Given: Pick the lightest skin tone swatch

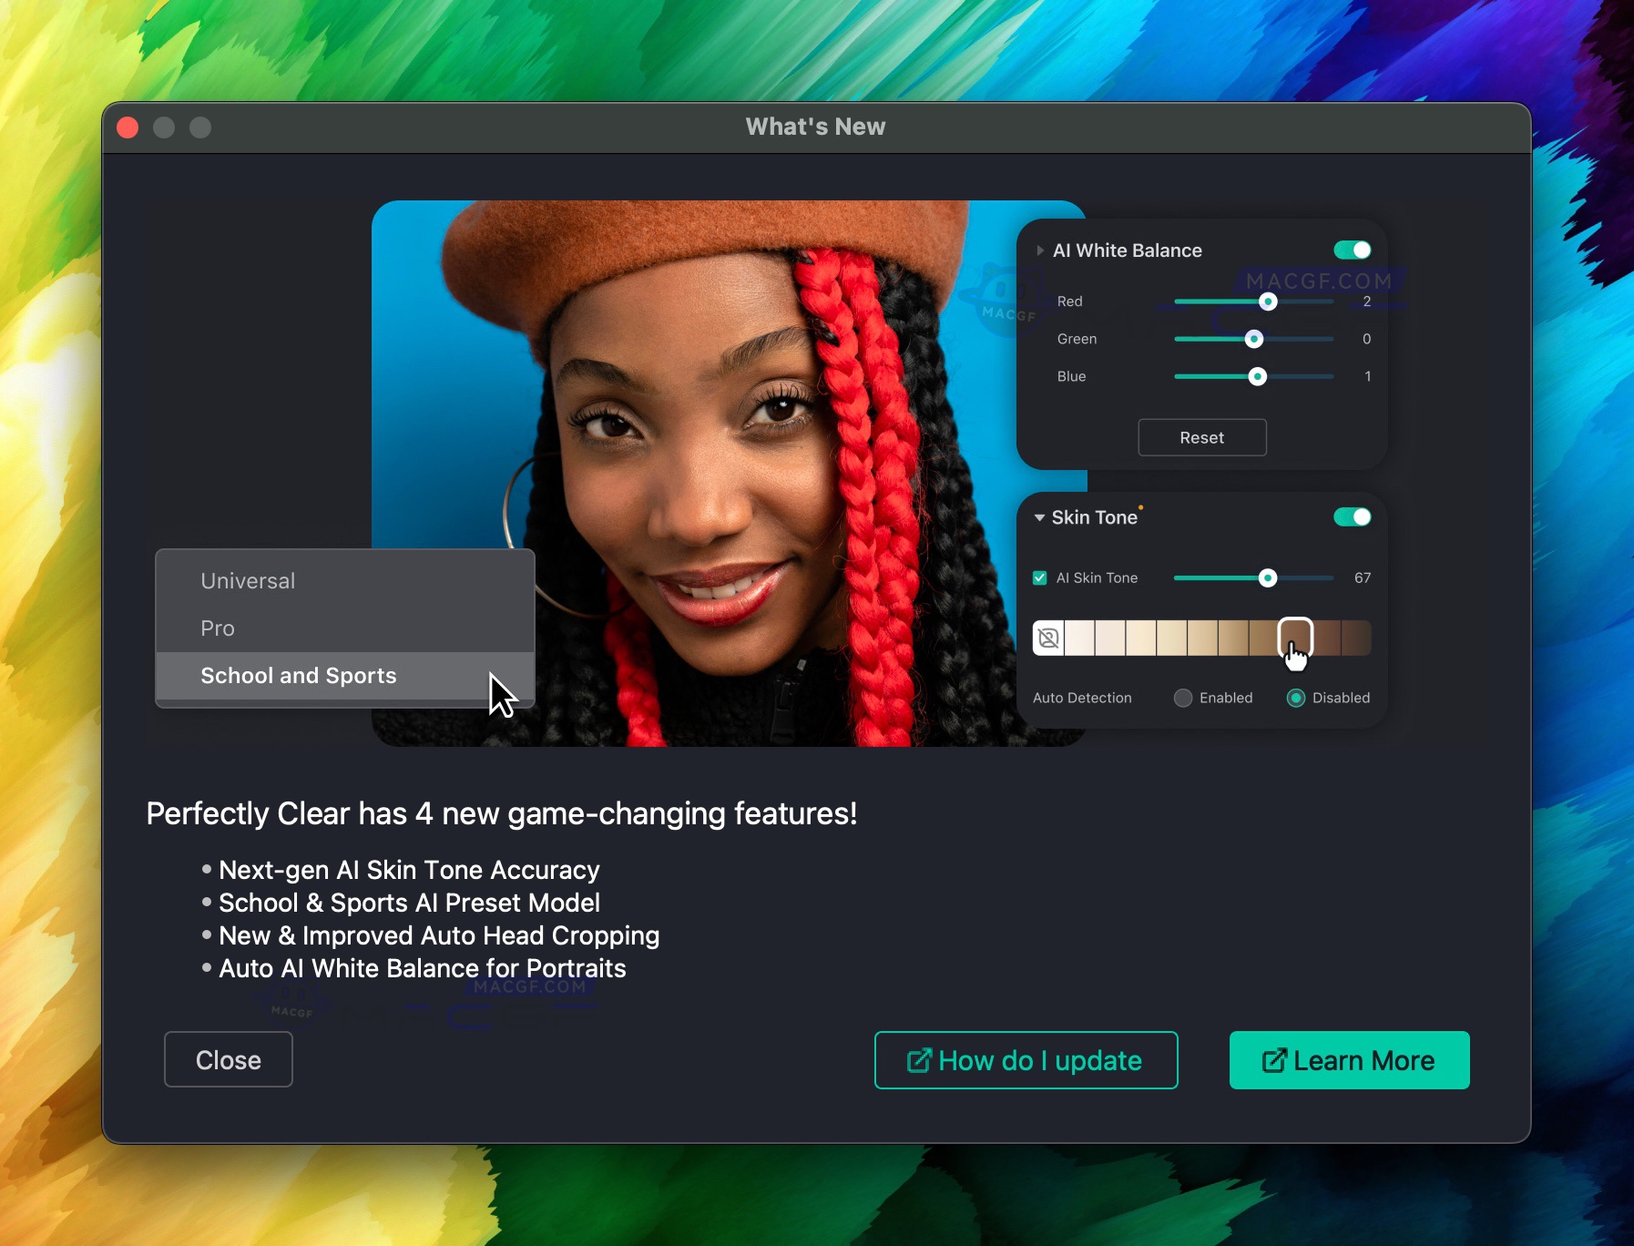Looking at the screenshot, I should (x=1080, y=638).
